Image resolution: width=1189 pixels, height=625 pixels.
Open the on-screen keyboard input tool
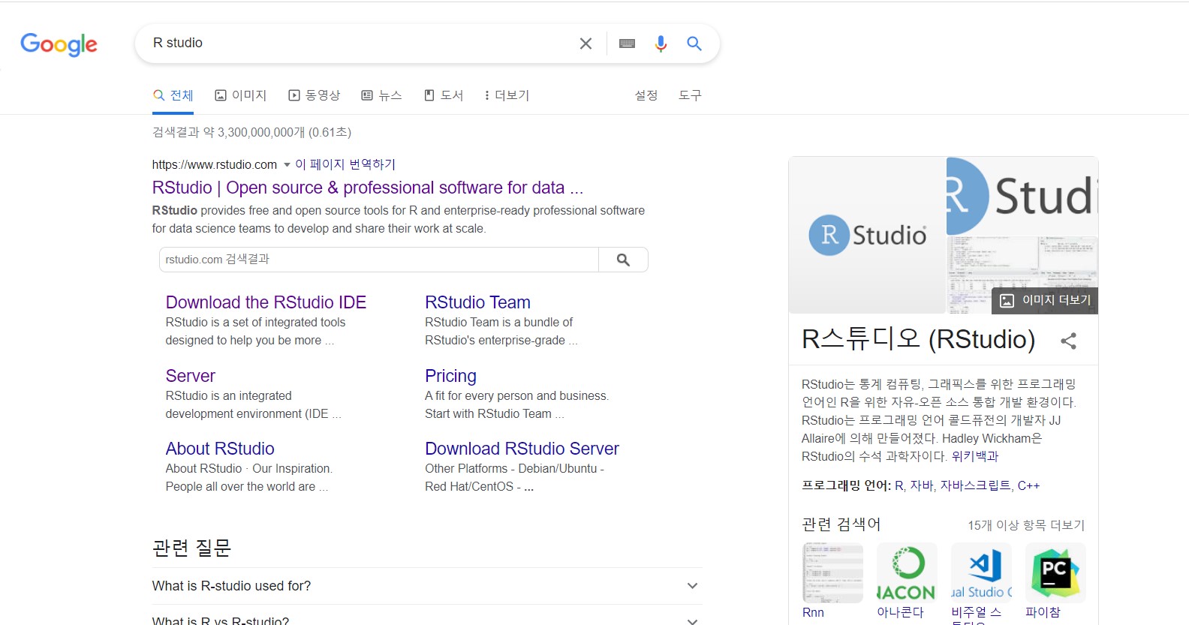pyautogui.click(x=627, y=44)
